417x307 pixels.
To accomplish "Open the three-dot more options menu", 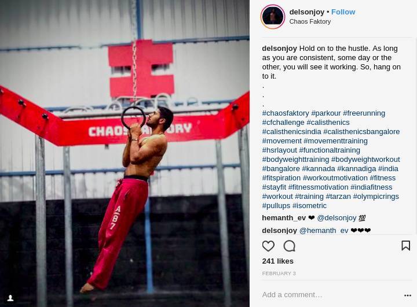I will (x=408, y=295).
